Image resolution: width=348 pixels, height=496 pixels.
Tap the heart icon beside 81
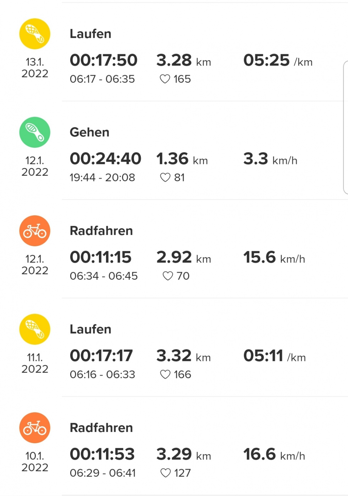165,177
